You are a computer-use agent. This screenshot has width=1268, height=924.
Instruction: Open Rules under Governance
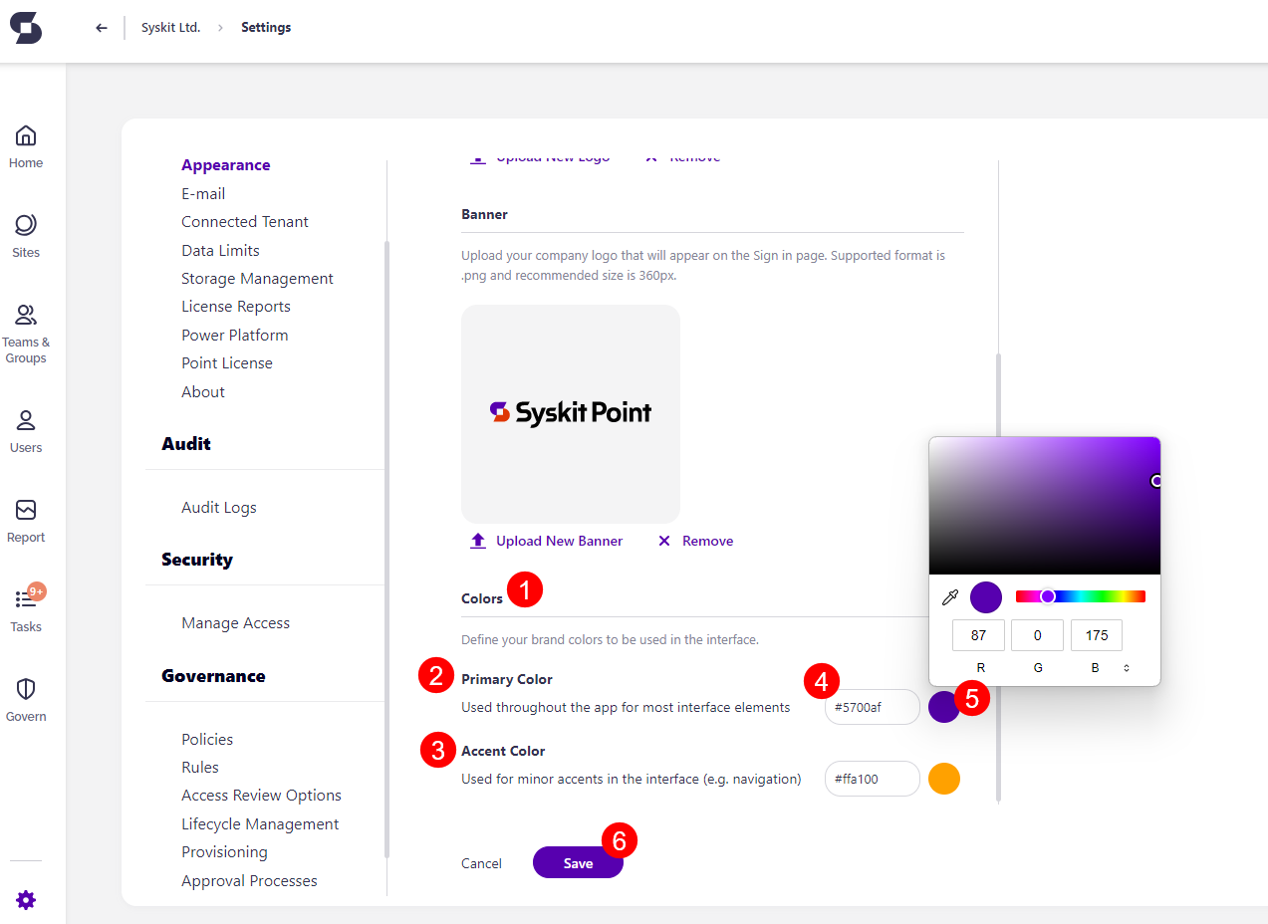(200, 767)
